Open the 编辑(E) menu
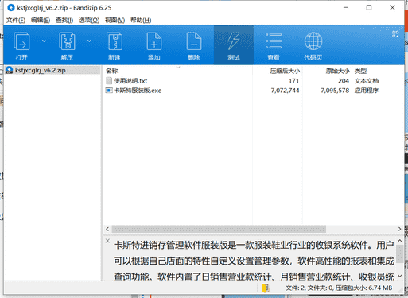 41,20
